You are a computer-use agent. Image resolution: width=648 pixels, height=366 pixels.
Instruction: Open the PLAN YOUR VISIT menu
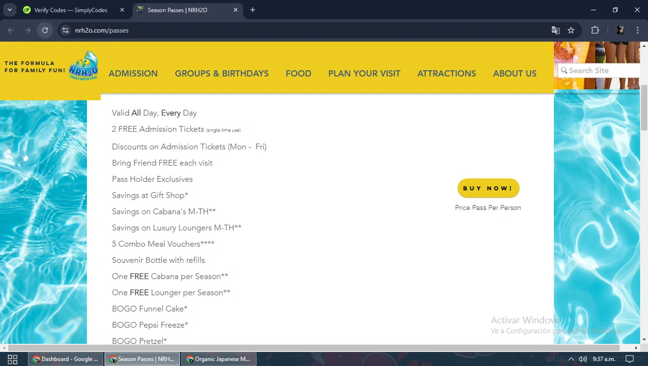364,73
